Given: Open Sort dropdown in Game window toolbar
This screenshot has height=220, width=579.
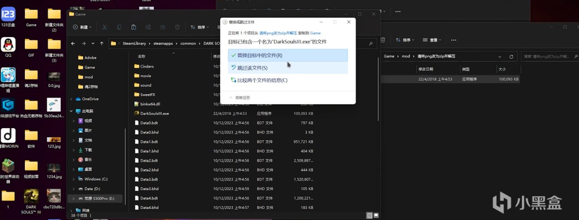Looking at the screenshot, I should [199, 27].
